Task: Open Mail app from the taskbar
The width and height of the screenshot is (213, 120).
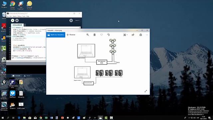Action: [35, 118]
